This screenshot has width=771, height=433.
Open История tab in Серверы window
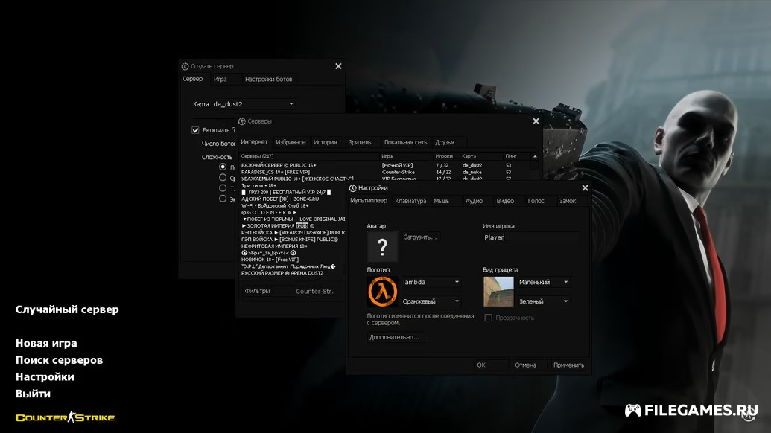point(326,142)
